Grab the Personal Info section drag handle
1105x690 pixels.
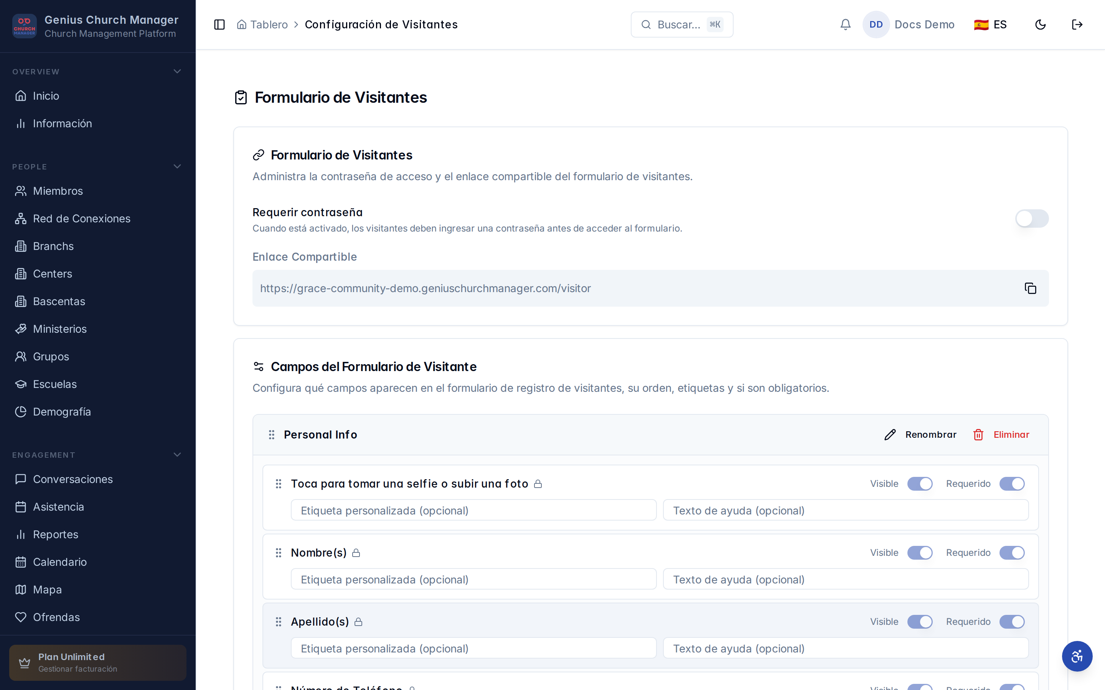tap(272, 434)
